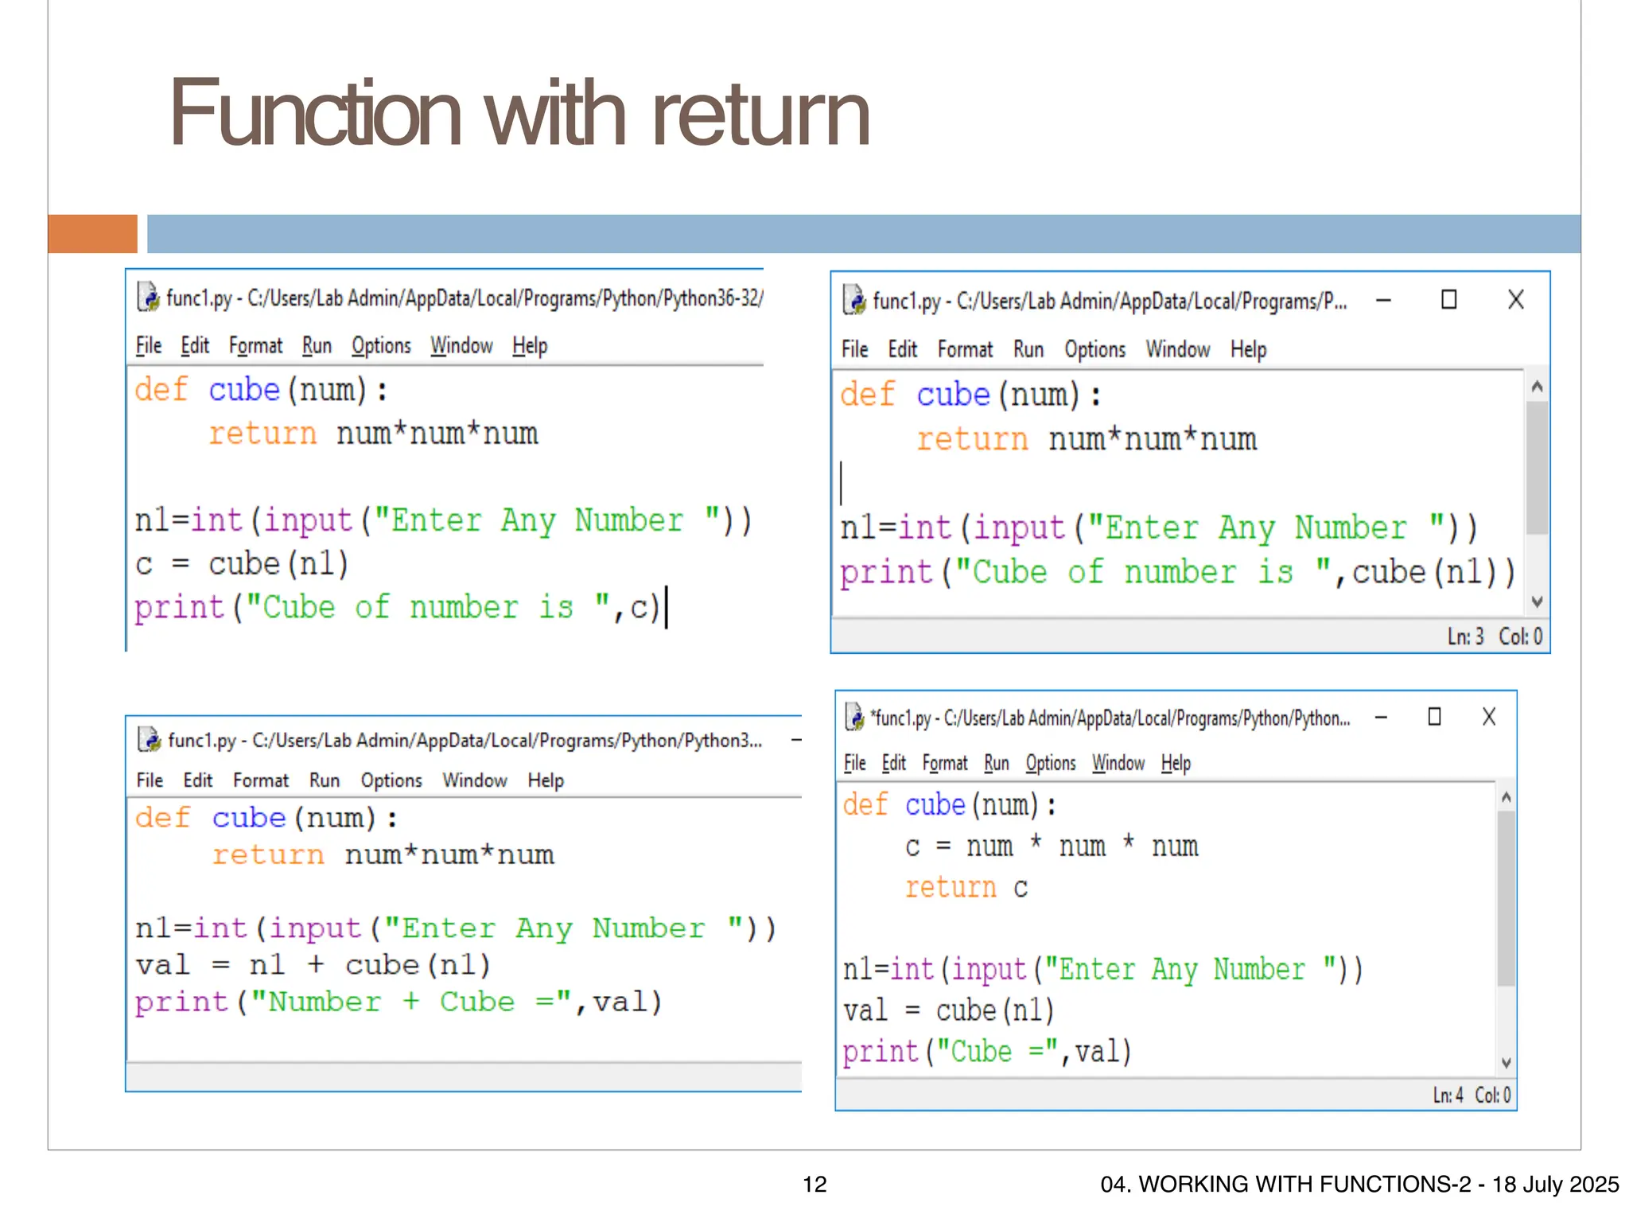1629x1222 pixels.
Task: Open Edit menu in bottom-right *func1.py window
Action: (894, 763)
